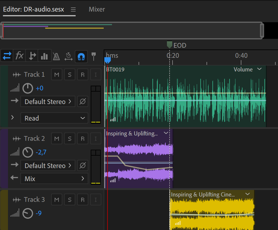The height and width of the screenshot is (230, 278).
Task: Open the Sends view icon
Action: 32,56
